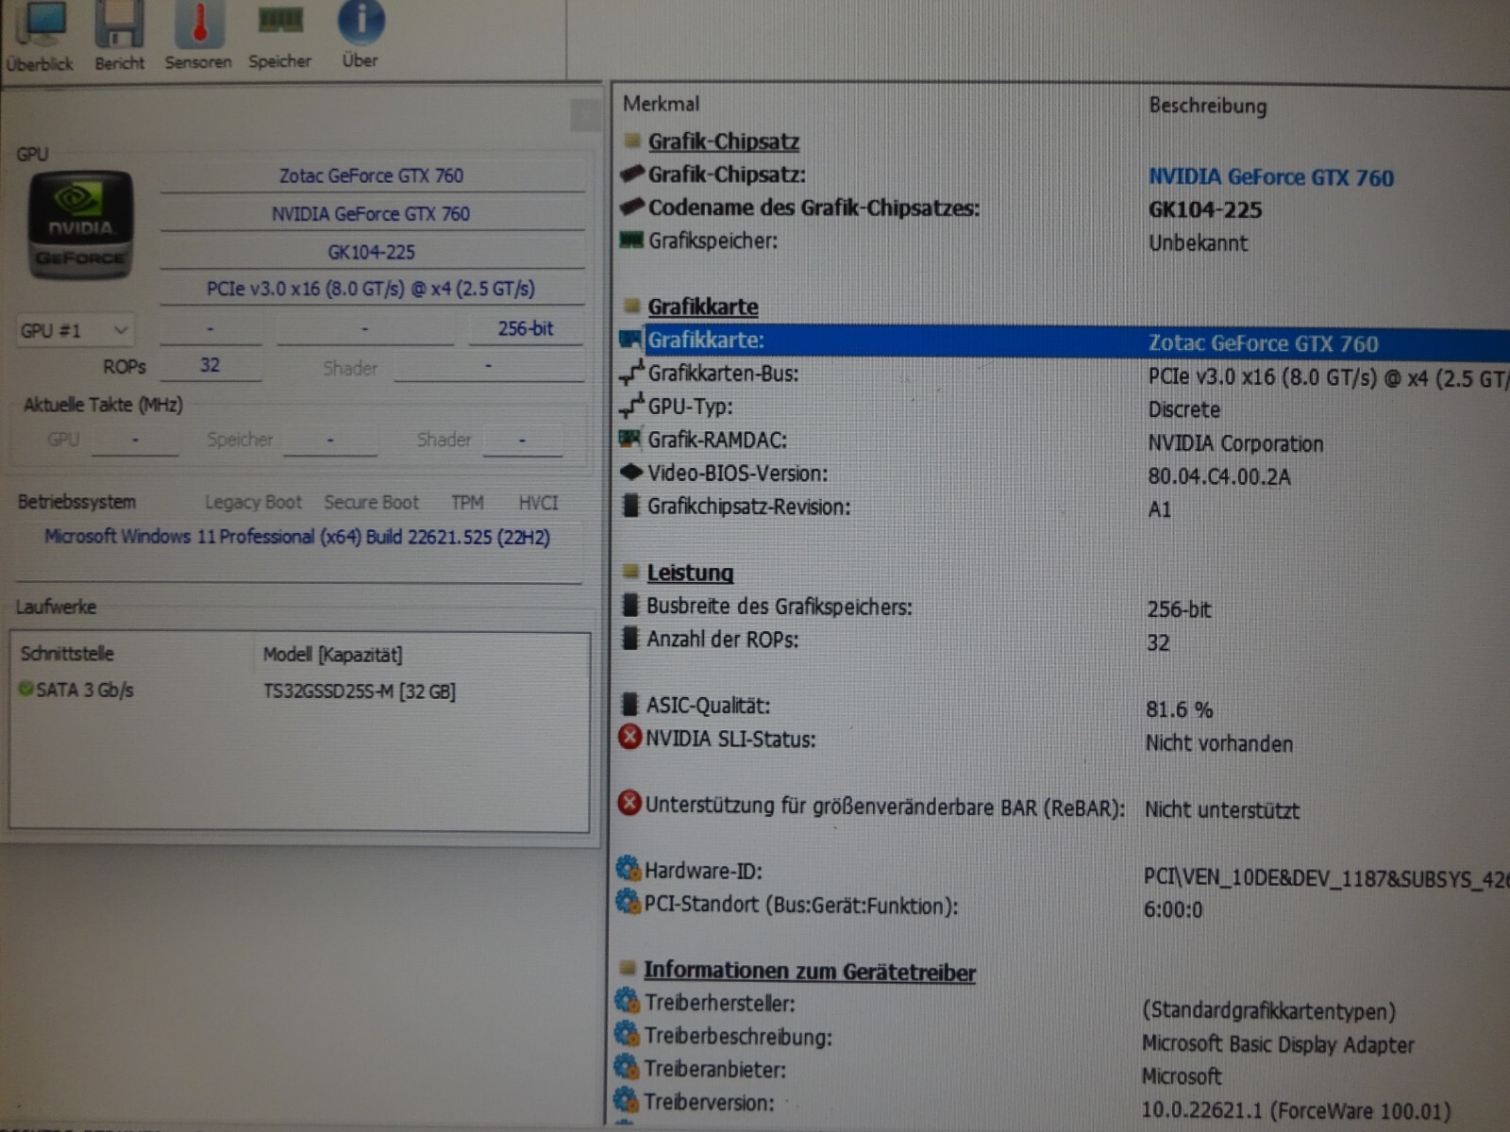Click the Treiberversion gear icon
This screenshot has height=1132, width=1510.
tap(627, 1100)
